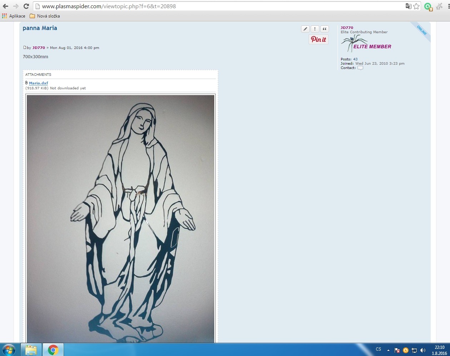Reply with quote using quotation icon
The image size is (450, 356).
324,29
